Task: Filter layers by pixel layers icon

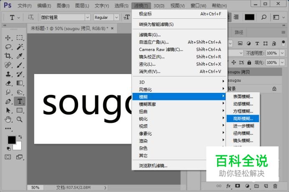Action: click(240, 44)
